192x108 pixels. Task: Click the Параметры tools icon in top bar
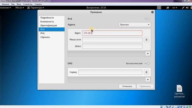[x=28, y=7]
